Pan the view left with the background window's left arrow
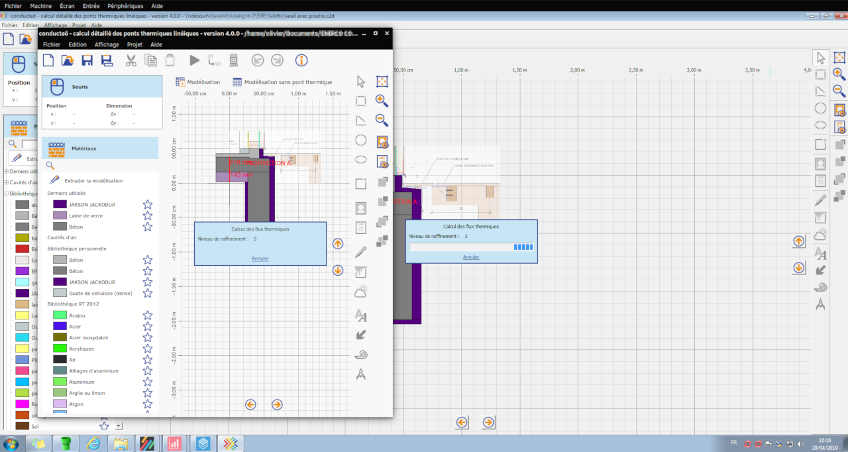 (x=462, y=422)
